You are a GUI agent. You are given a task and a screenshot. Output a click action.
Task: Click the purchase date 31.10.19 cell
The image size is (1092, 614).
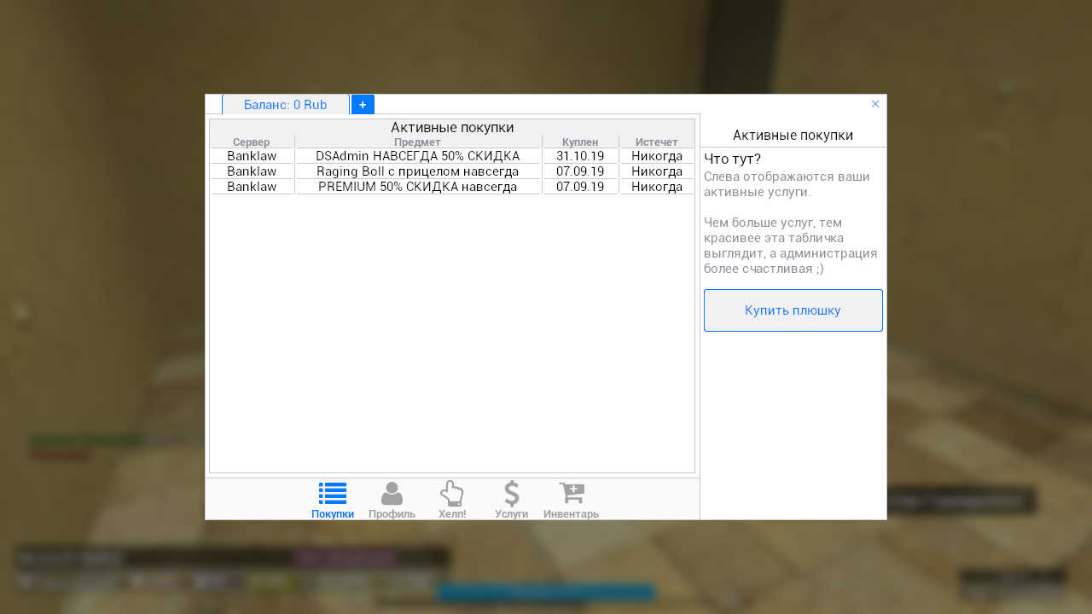click(580, 157)
